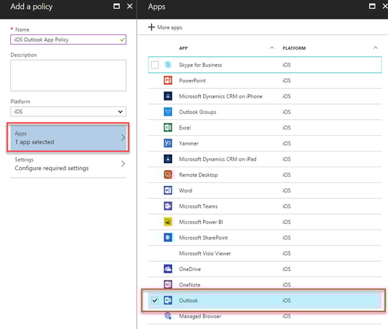Click the Word app icon
Image resolution: width=388 pixels, height=329 pixels.
pyautogui.click(x=168, y=190)
